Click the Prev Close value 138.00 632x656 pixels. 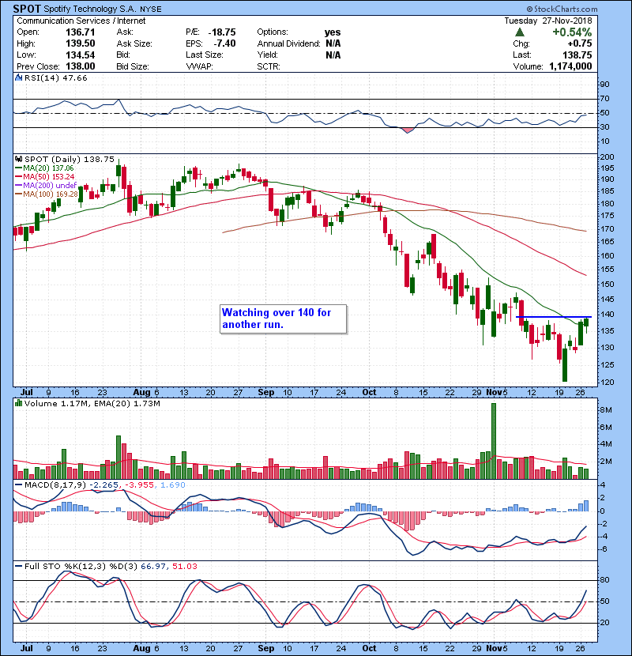pyautogui.click(x=81, y=66)
